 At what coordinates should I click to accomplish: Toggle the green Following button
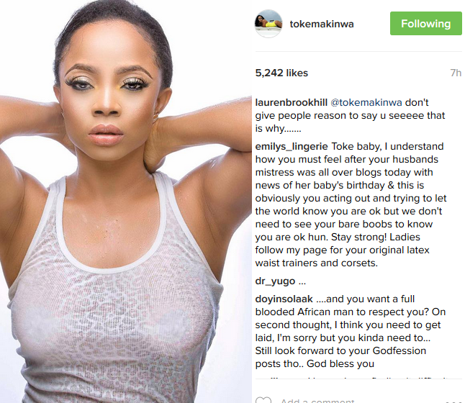(426, 24)
